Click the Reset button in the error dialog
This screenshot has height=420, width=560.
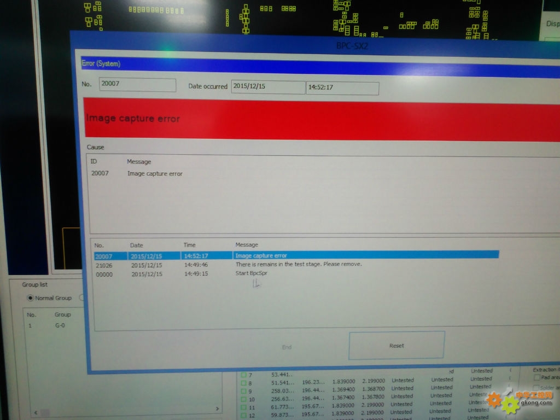pos(396,346)
